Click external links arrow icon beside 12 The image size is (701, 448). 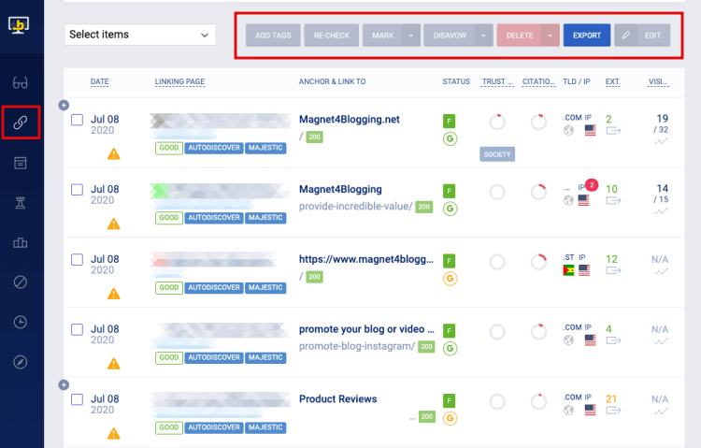point(613,270)
